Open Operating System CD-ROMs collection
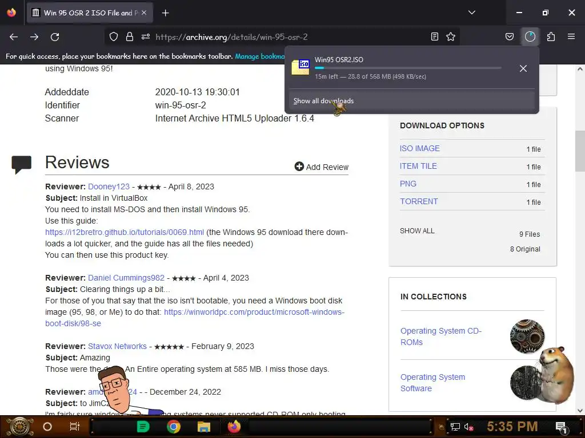The height and width of the screenshot is (438, 585). 441,336
